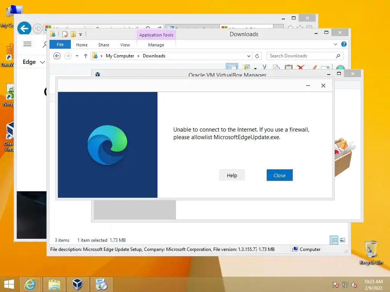Open Help for the Edge installer error

pyautogui.click(x=232, y=175)
